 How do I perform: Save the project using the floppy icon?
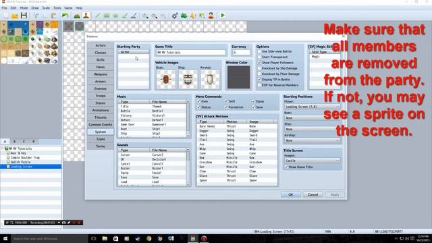tap(24, 16)
